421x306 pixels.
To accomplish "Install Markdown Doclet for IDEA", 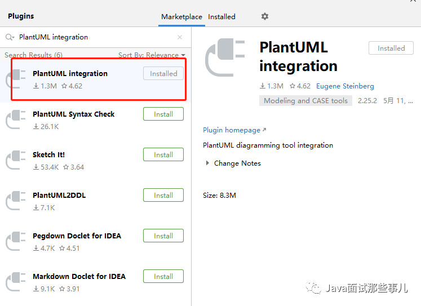I will (163, 276).
